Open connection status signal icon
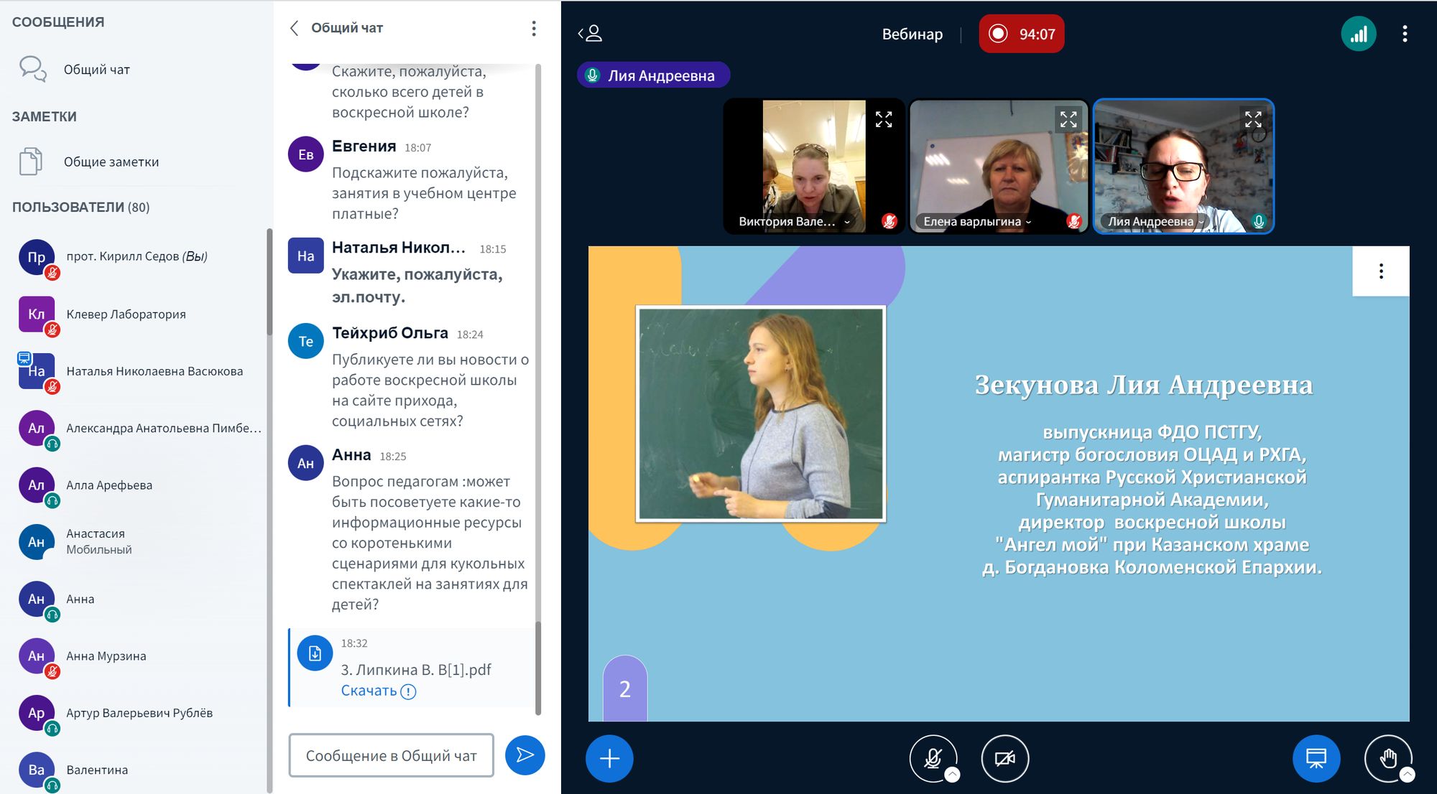The width and height of the screenshot is (1437, 794). click(x=1358, y=34)
